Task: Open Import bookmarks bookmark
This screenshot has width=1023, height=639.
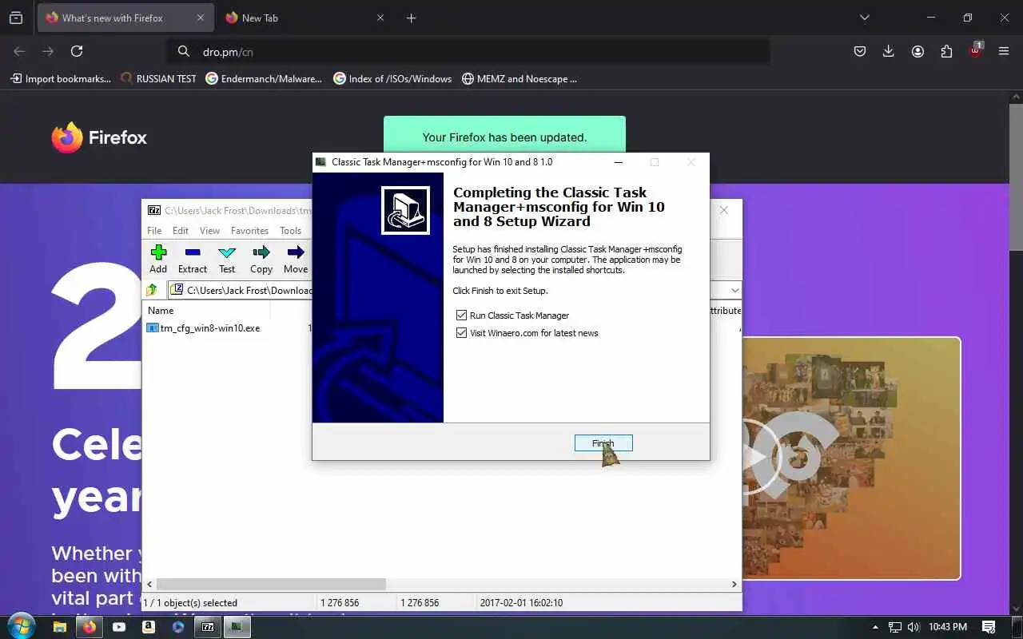Action: click(x=61, y=78)
